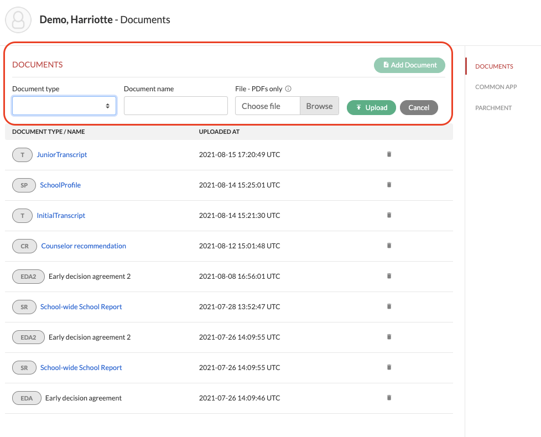Open the Document type dropdown

click(x=64, y=106)
